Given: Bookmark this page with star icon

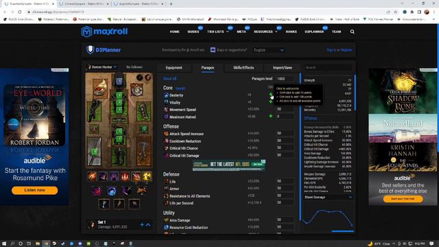Looking at the screenshot, I should [396, 12].
